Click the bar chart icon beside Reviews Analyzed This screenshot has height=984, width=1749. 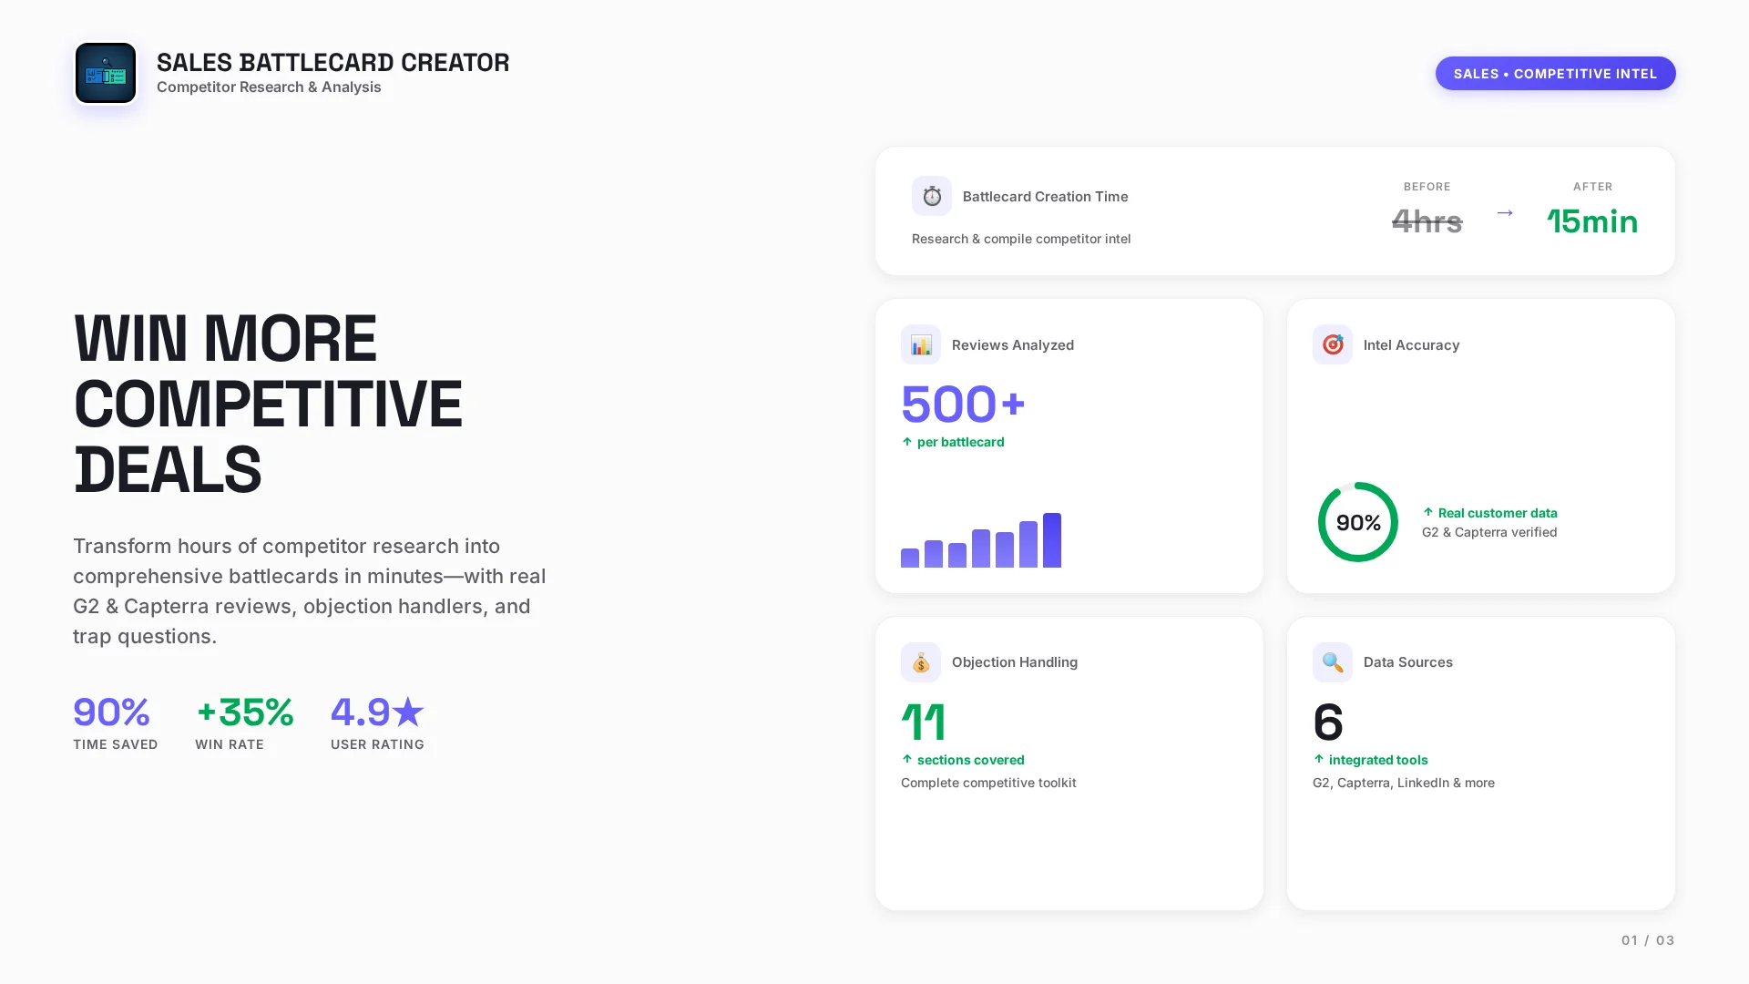click(920, 344)
